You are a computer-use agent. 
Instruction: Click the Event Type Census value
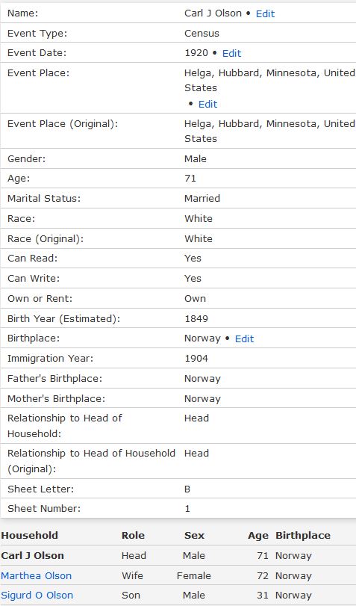202,34
